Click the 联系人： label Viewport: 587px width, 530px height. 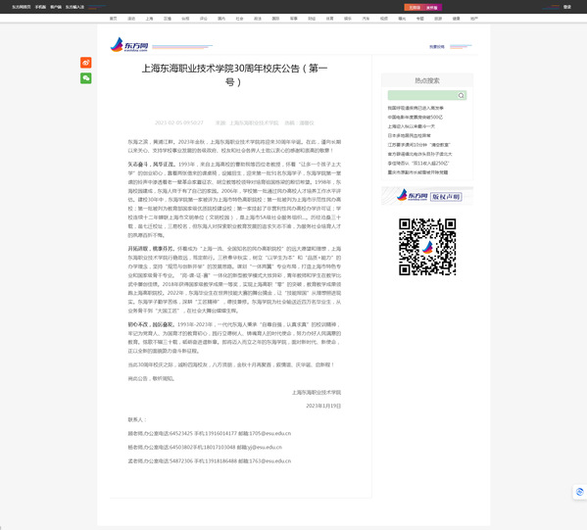(137, 419)
